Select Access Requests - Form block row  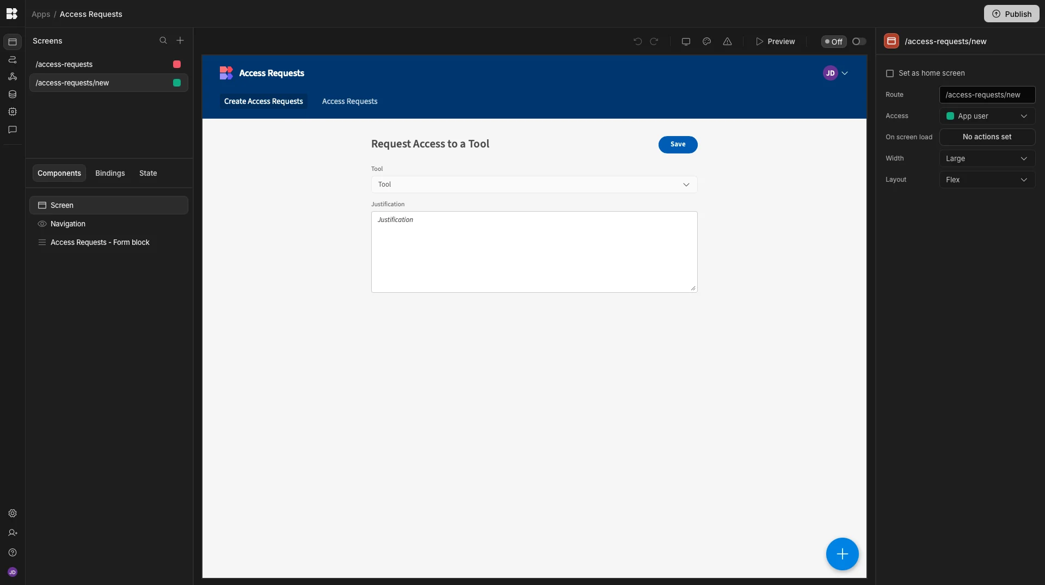pyautogui.click(x=109, y=242)
